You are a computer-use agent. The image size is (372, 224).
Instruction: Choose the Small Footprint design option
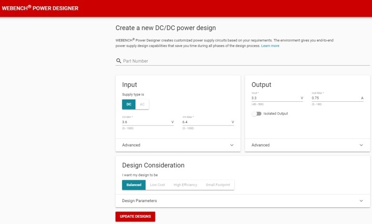[x=217, y=185]
